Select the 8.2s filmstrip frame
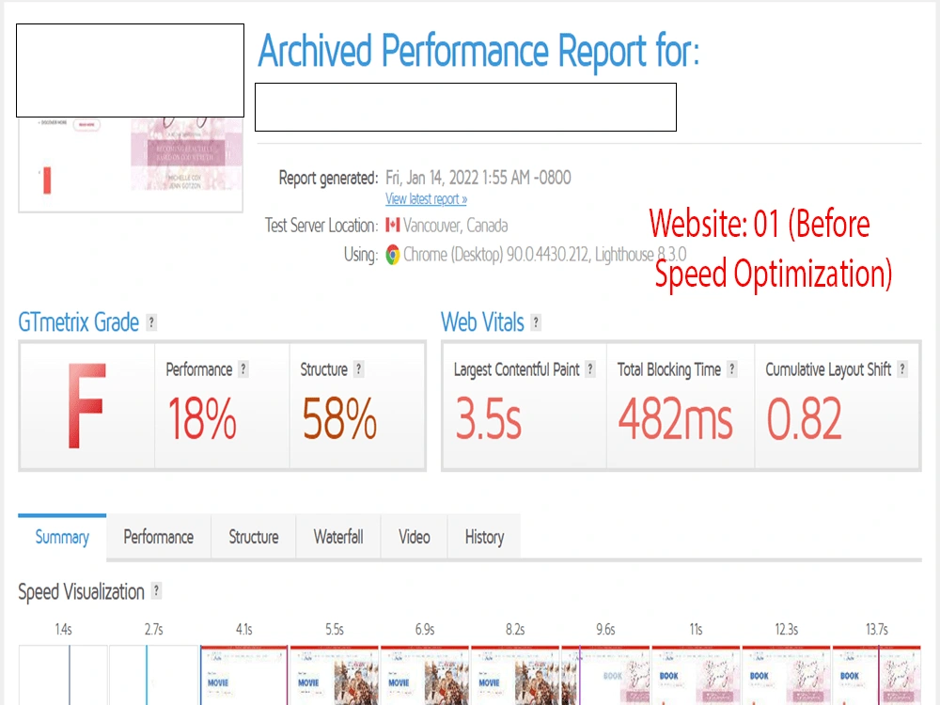The height and width of the screenshot is (705, 940). pyautogui.click(x=515, y=675)
